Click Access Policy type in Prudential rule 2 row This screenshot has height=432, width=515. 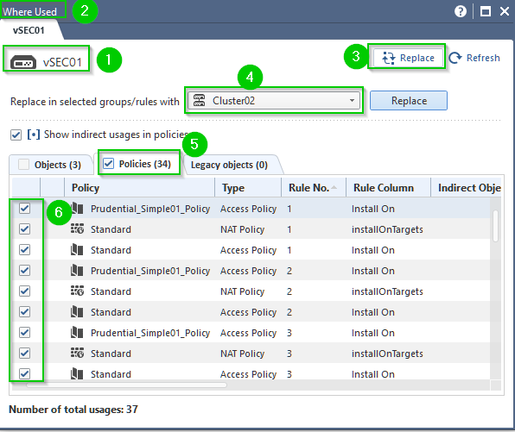tap(248, 271)
